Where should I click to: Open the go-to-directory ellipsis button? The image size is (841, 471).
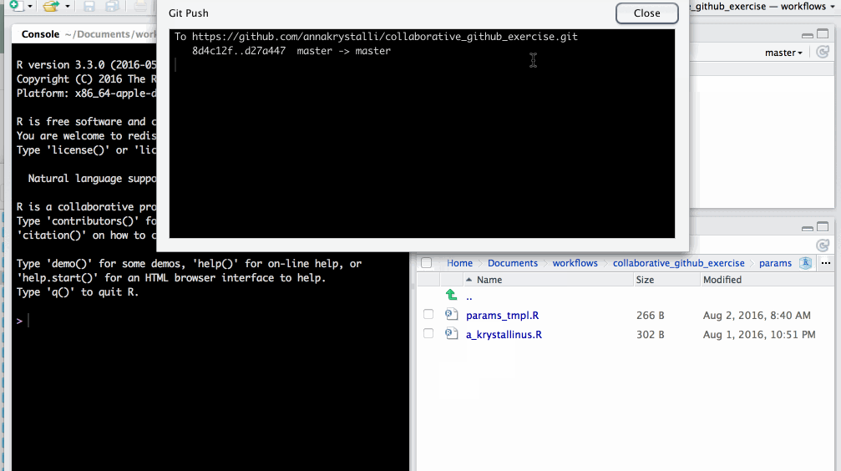[825, 263]
